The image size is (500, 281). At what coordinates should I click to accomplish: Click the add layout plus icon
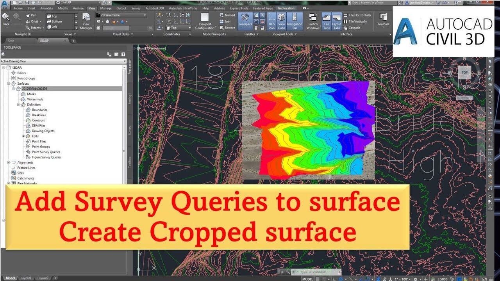55,278
